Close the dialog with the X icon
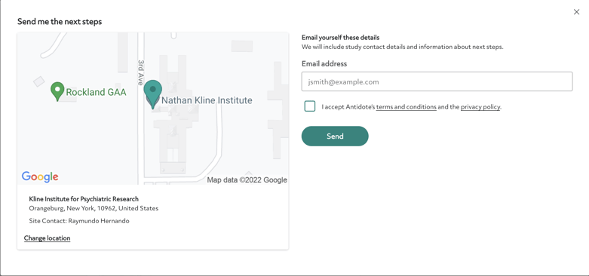 pos(577,12)
